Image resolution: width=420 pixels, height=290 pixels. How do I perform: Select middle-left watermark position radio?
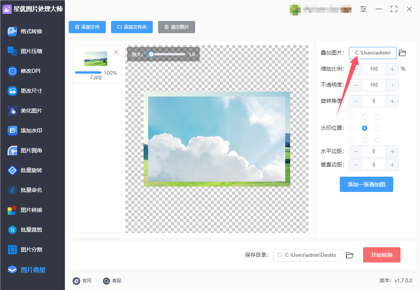click(352, 128)
